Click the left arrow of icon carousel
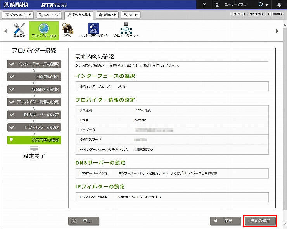The width and height of the screenshot is (287, 229). [5, 31]
